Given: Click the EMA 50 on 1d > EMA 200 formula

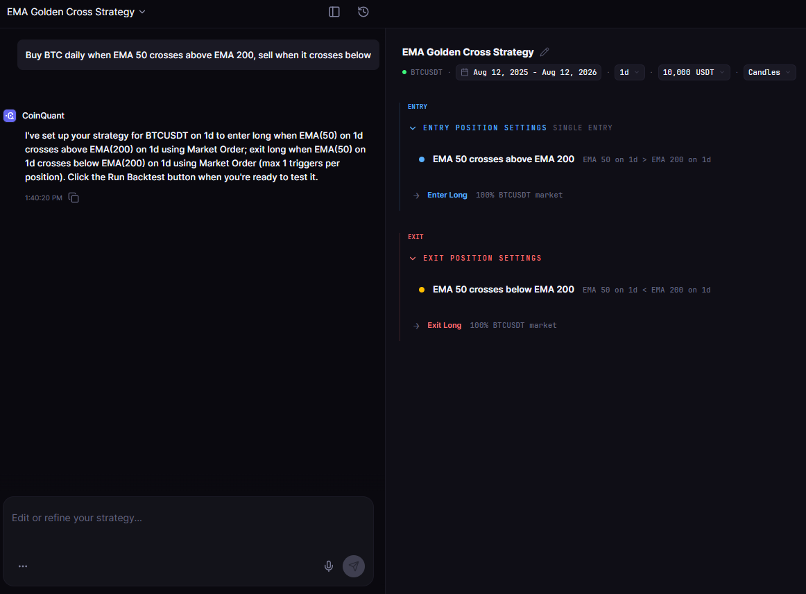Looking at the screenshot, I should [646, 160].
